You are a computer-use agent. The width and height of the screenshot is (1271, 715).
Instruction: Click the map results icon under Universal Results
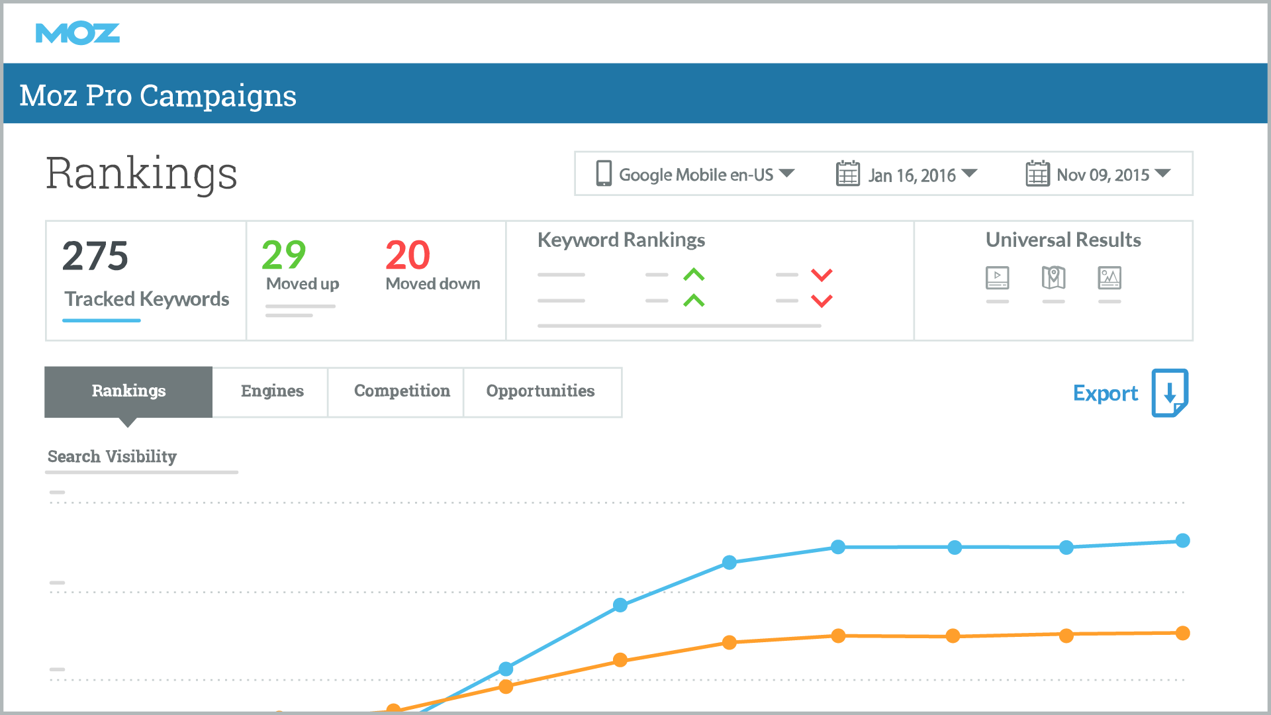tap(1053, 278)
